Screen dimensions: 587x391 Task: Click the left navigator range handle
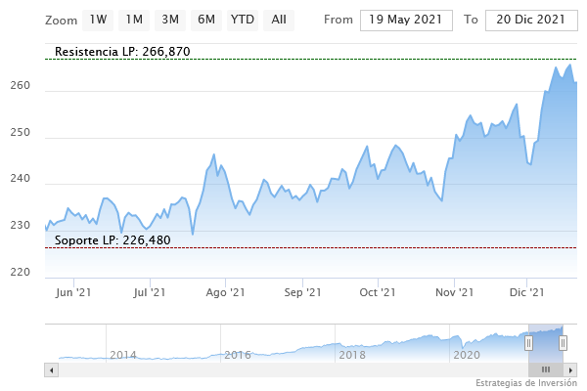[x=528, y=343]
